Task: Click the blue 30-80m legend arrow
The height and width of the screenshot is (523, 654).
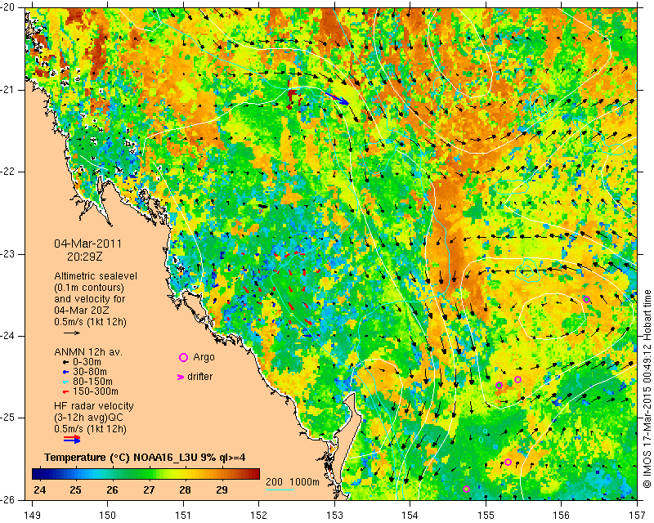Action: click(x=65, y=372)
